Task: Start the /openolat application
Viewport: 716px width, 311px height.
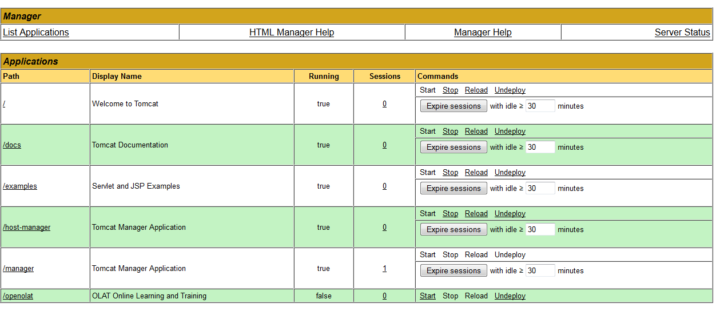Action: click(428, 296)
